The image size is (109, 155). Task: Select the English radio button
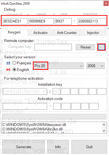[15, 70]
